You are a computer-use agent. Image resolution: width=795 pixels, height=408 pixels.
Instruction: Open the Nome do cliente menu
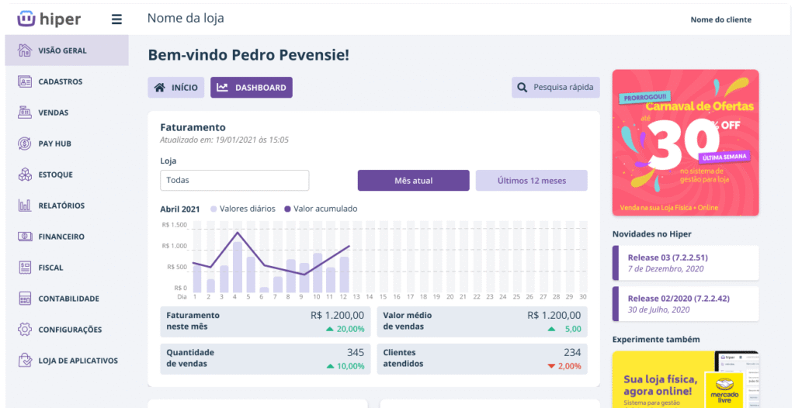pyautogui.click(x=720, y=19)
